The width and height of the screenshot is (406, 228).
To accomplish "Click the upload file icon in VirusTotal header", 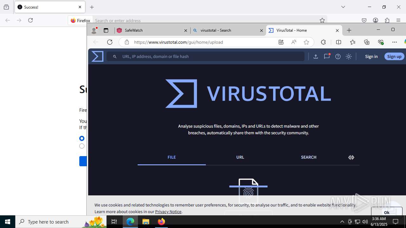I will (x=316, y=56).
